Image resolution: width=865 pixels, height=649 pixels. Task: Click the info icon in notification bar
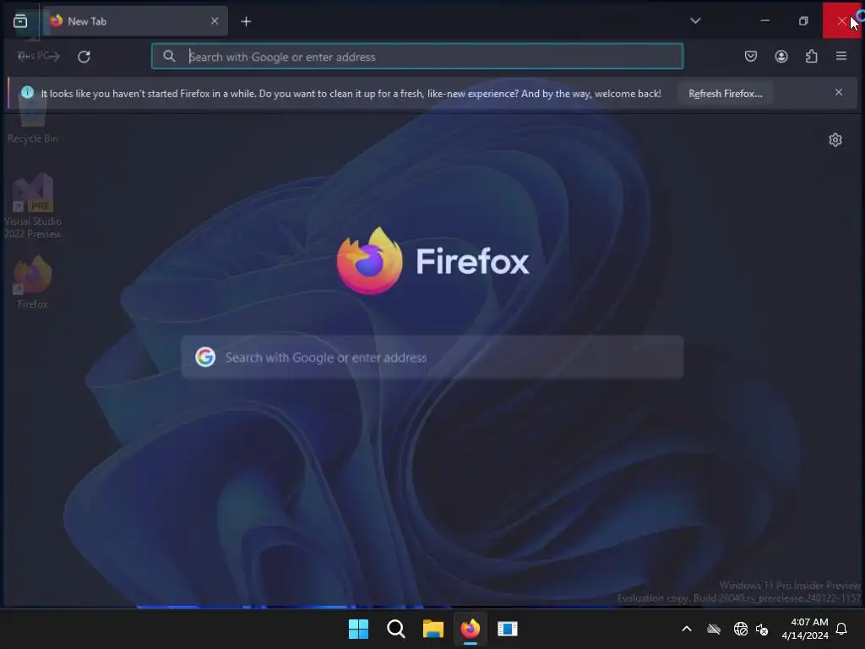coord(27,93)
